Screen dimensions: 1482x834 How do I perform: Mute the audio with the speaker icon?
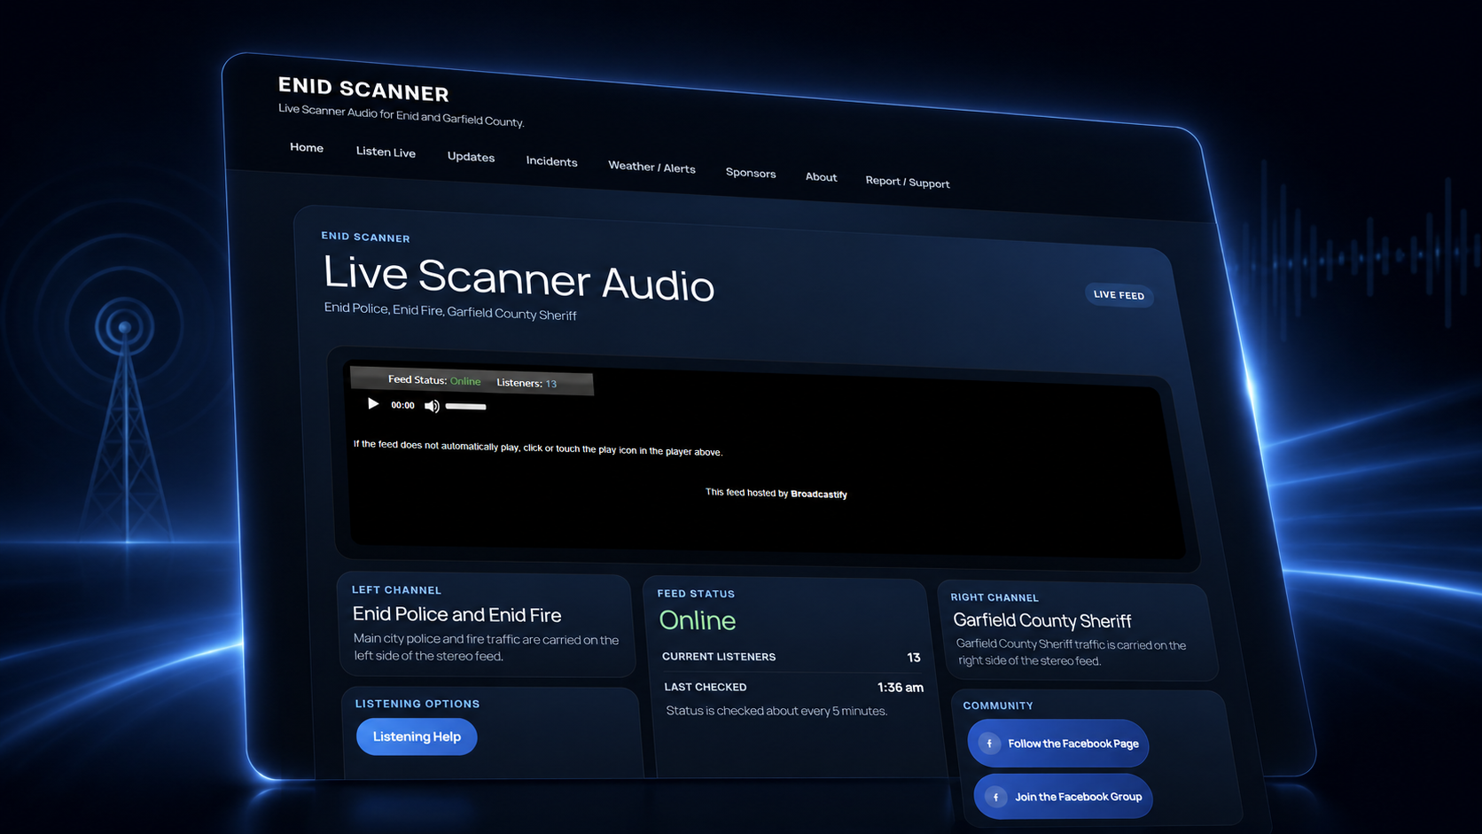[432, 406]
